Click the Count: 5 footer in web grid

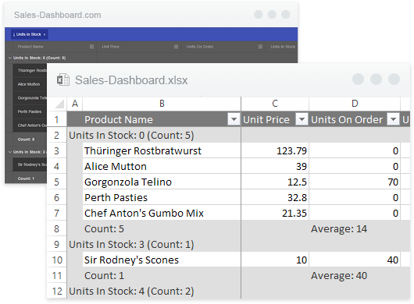[x=26, y=140]
